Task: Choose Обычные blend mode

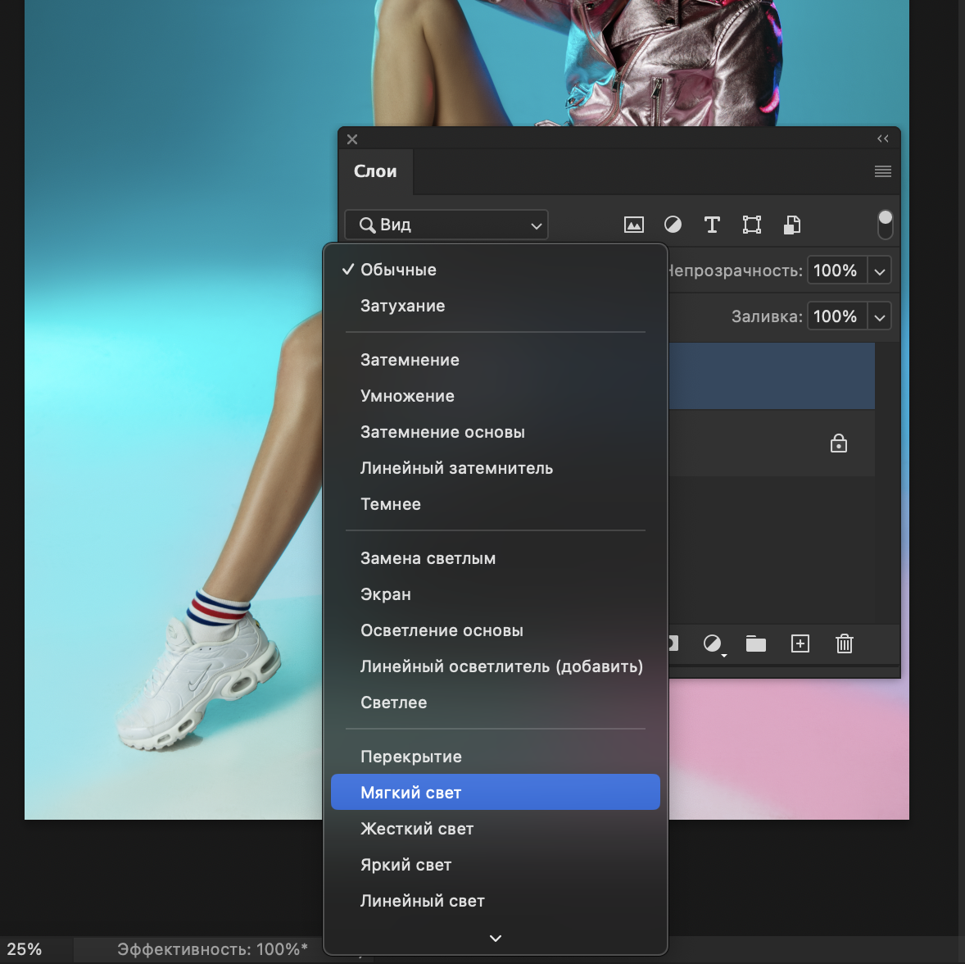Action: (496, 270)
